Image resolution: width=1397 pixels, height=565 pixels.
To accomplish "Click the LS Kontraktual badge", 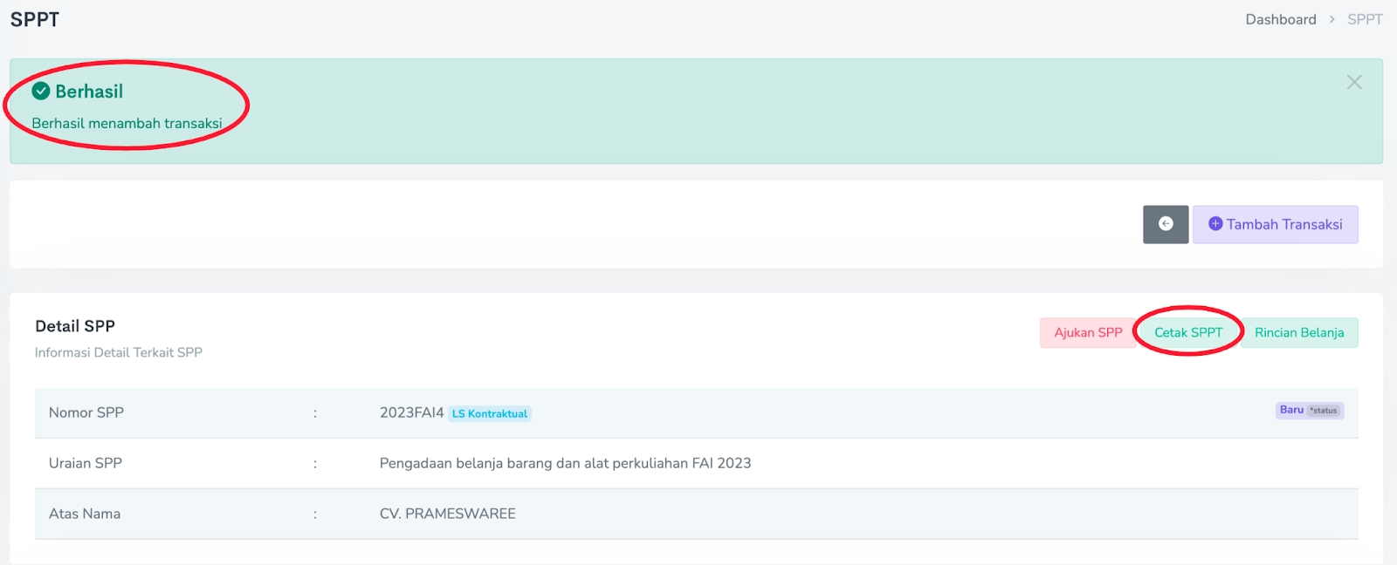I will 489,413.
